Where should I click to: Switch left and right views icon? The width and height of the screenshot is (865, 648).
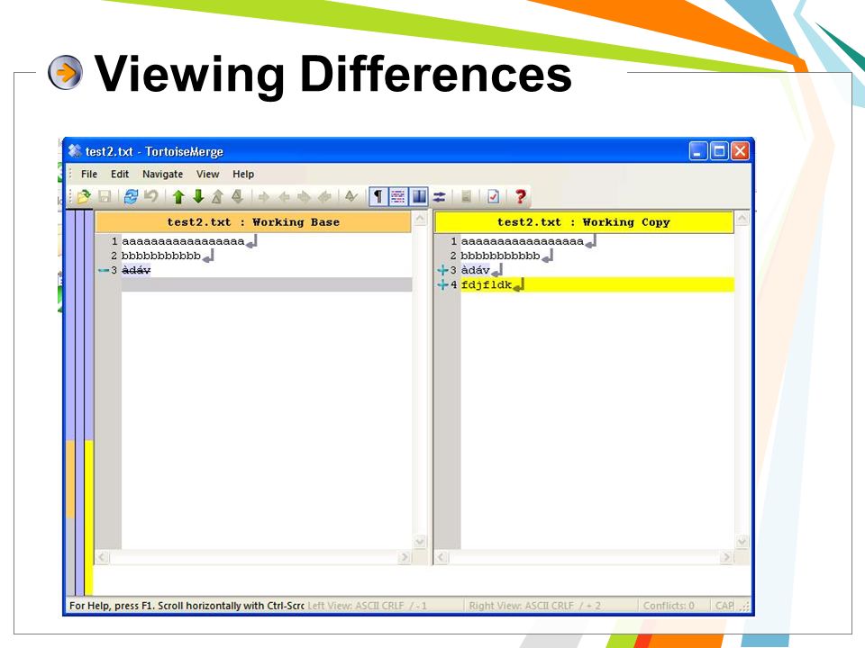(x=439, y=197)
